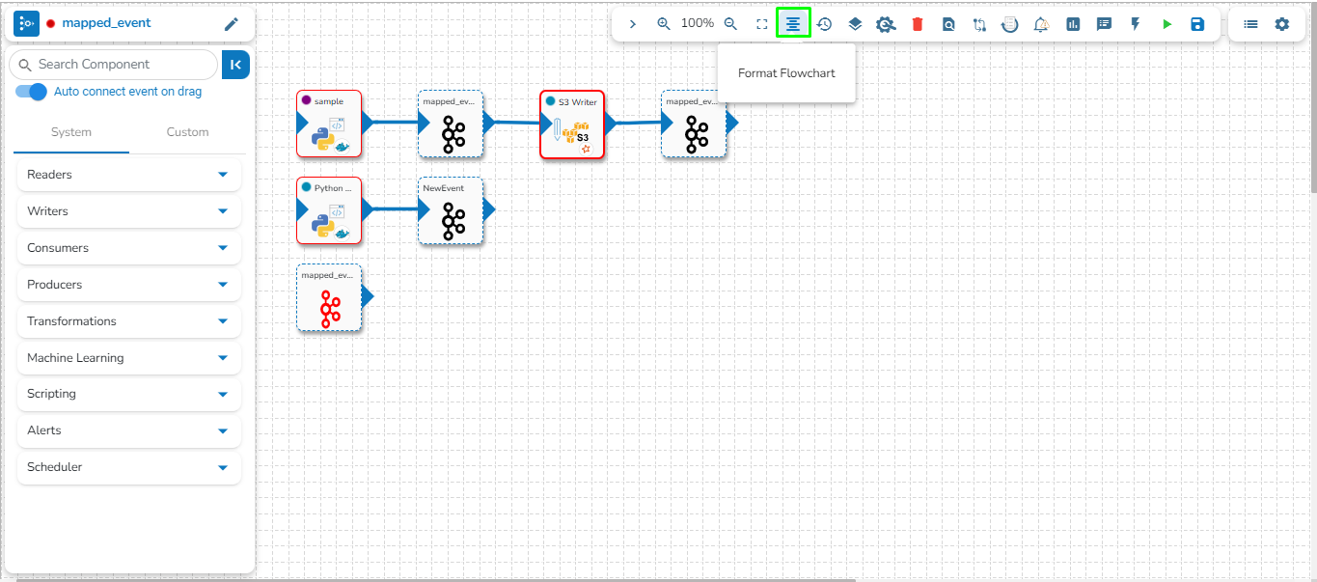
Task: Click the horizontal scrollbar at bottom
Action: point(434,579)
